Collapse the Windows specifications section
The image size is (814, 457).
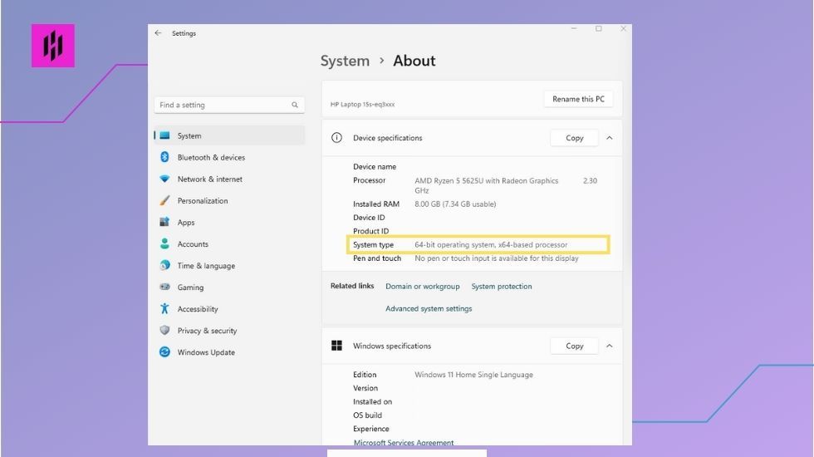coord(610,346)
